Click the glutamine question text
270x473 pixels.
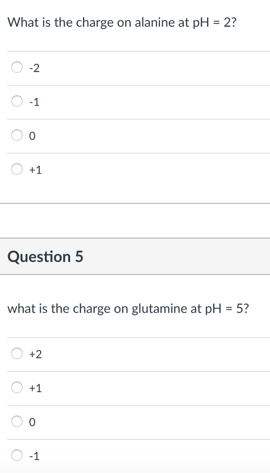pyautogui.click(x=127, y=309)
